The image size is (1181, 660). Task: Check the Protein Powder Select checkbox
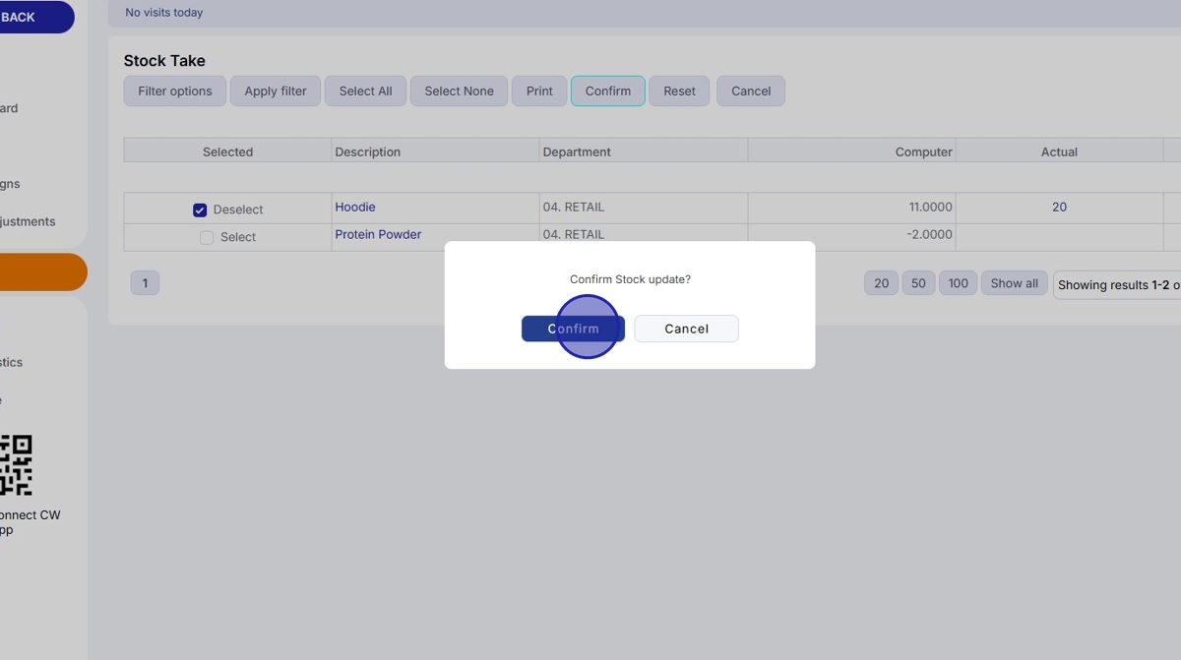[207, 237]
